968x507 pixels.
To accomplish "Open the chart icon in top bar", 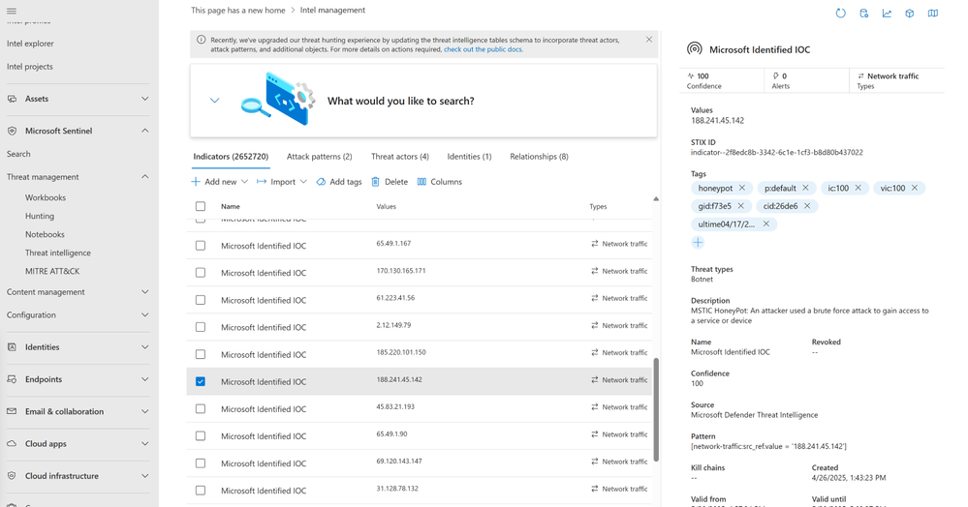I will click(x=887, y=13).
